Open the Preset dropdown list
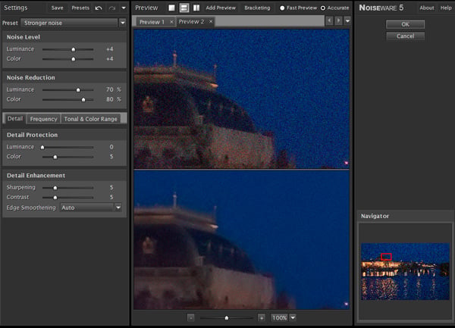Screen dimensions: 455x328 click(123, 23)
